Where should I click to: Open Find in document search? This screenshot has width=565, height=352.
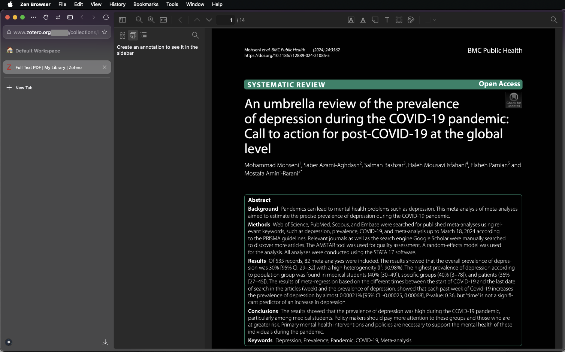click(x=554, y=20)
